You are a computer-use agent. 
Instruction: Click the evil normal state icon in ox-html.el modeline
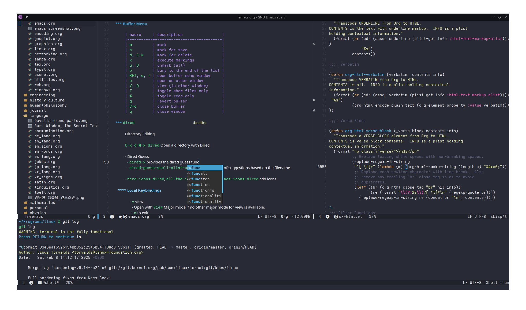tap(328, 216)
